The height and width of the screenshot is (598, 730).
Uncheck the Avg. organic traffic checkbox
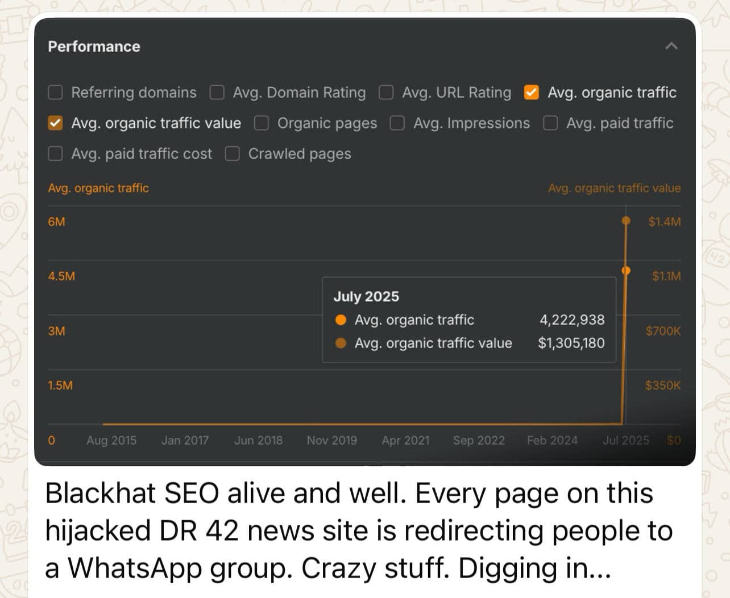coord(531,93)
